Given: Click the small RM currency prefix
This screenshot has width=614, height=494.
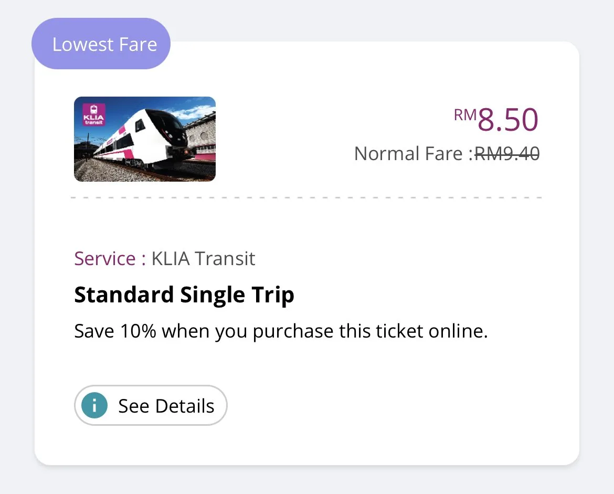Looking at the screenshot, I should click(x=465, y=114).
